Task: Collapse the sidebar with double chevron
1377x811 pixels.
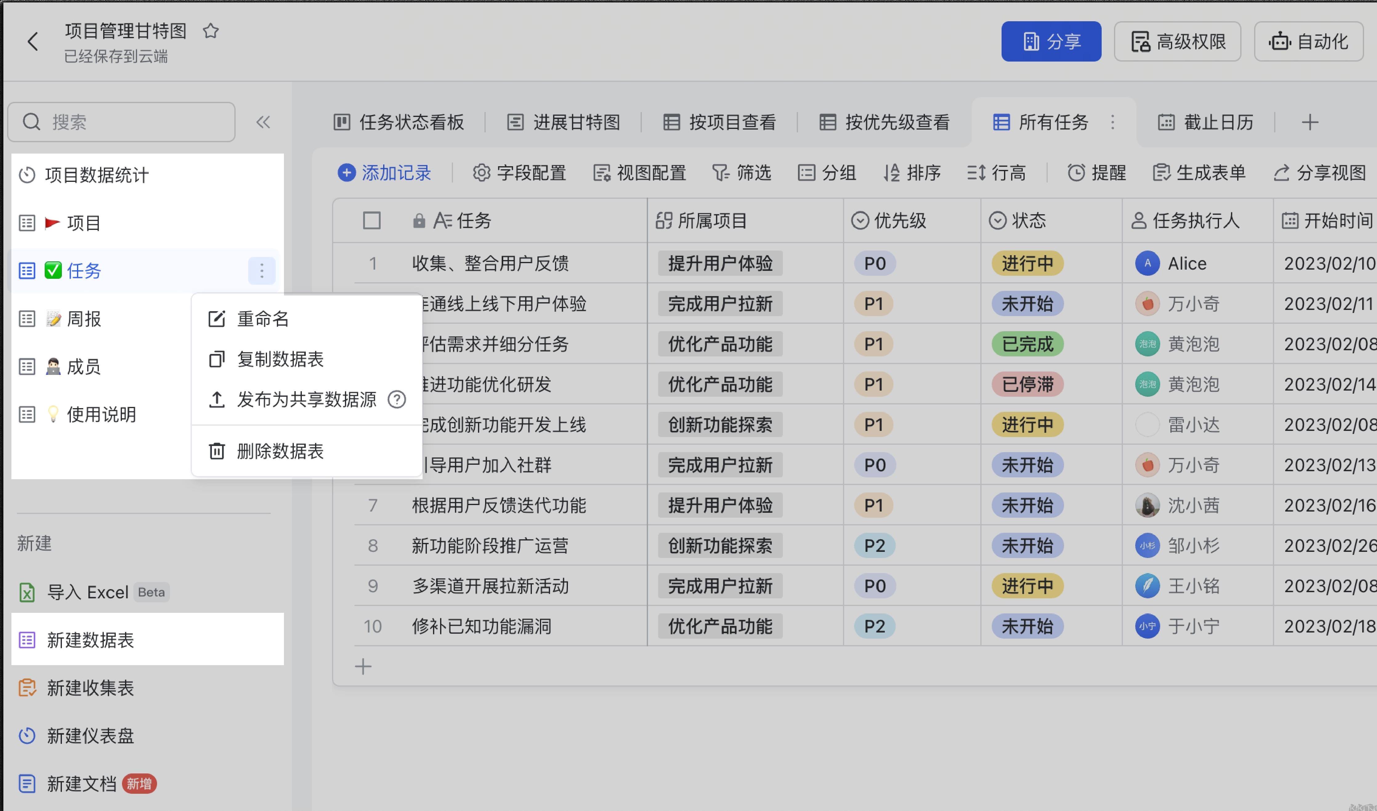Action: point(263,122)
